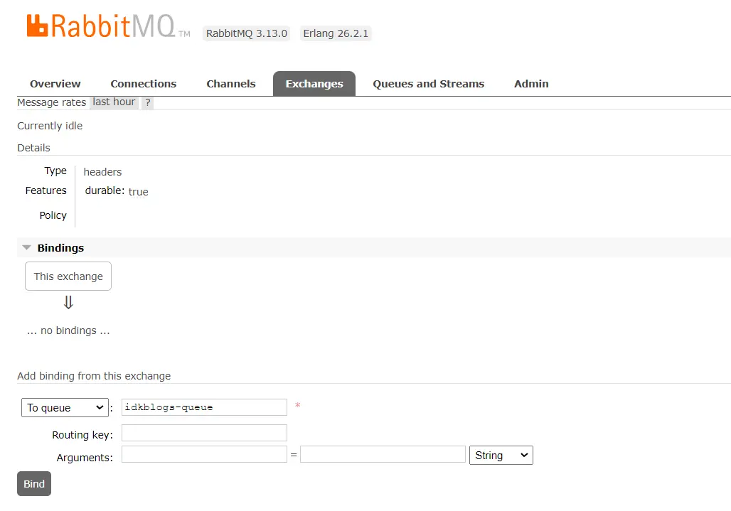731x511 pixels.
Task: Click the 'Currently idle' status text
Action: coord(50,126)
